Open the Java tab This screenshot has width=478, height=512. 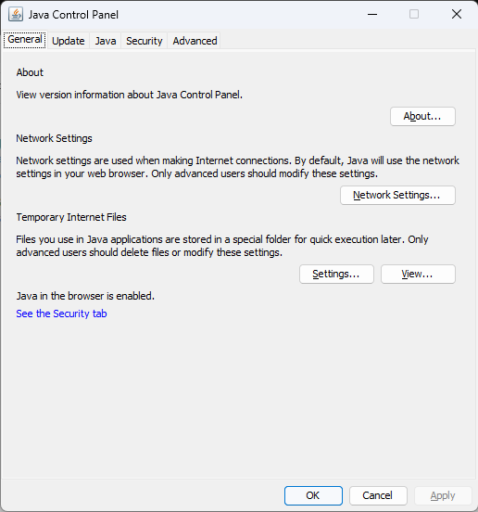[106, 41]
